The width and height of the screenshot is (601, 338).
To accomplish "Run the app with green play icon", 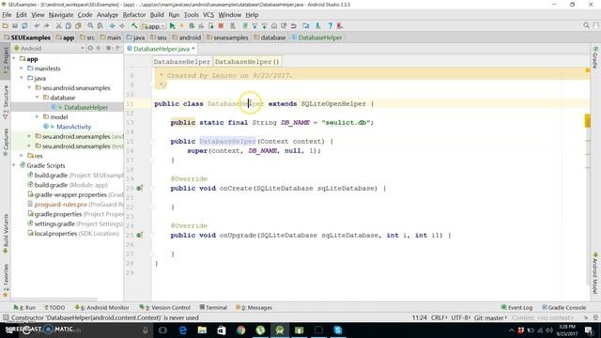I will click(172, 26).
